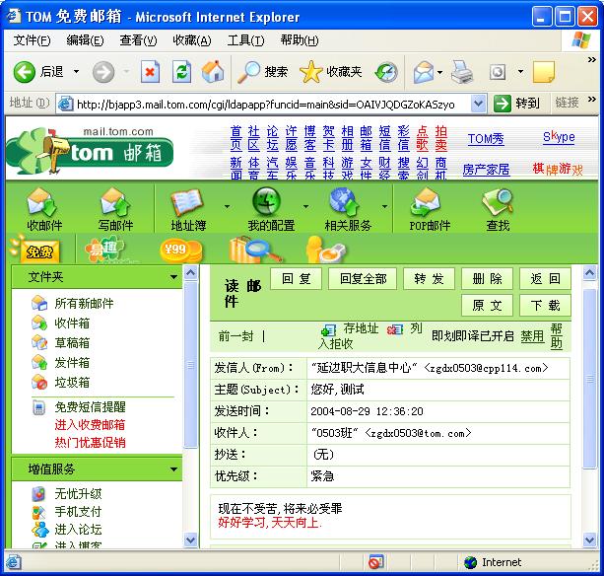604x576 pixels.
Task: Click the 回复 (reply) button
Action: point(296,279)
